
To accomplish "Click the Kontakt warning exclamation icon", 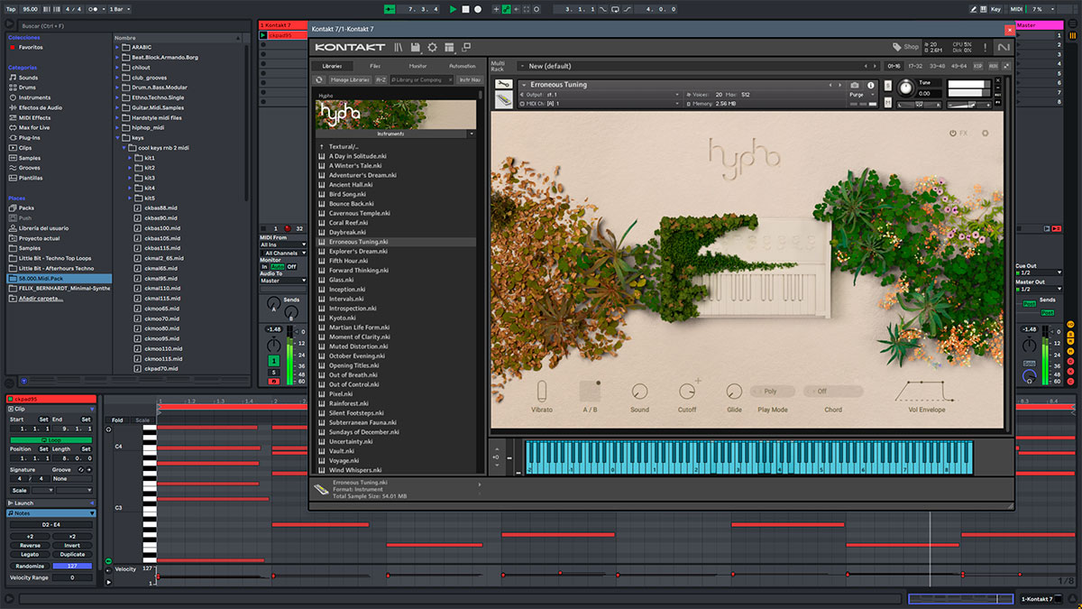I will (986, 47).
